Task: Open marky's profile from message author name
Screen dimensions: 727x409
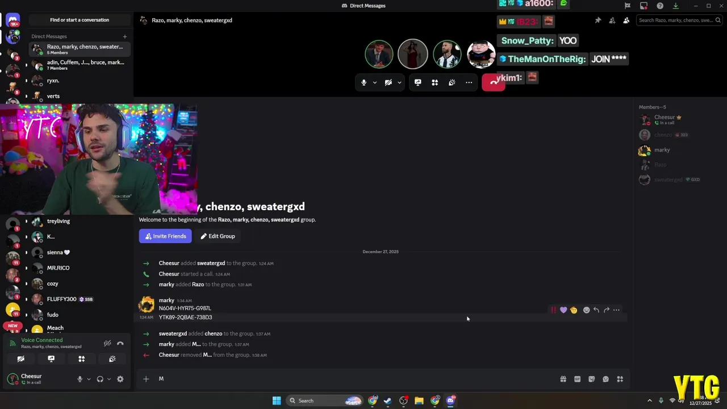Action: tap(166, 300)
